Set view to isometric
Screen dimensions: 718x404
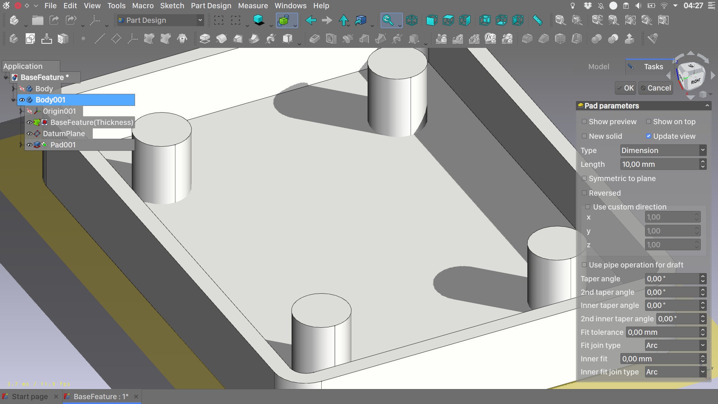tap(412, 20)
